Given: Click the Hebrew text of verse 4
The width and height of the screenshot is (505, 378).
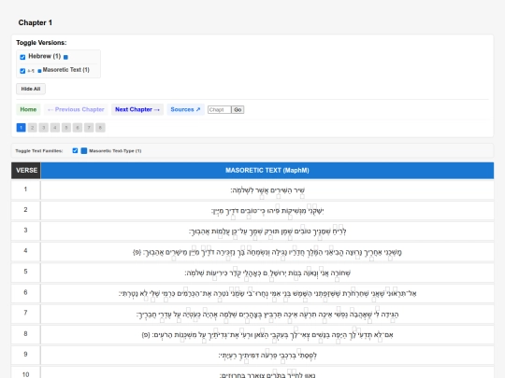Looking at the screenshot, I should [x=267, y=252].
